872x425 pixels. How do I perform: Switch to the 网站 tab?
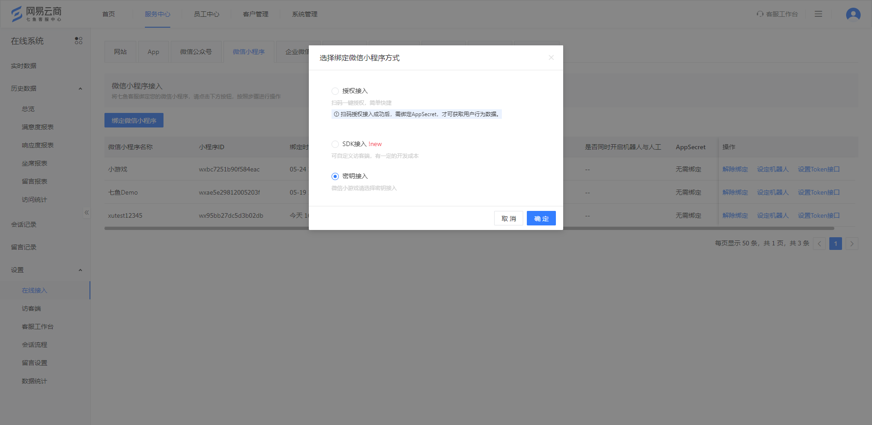[x=120, y=52]
